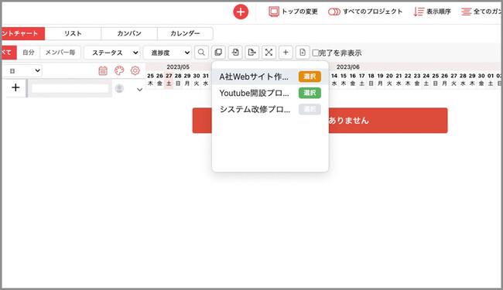Screen dimensions: 503x290
Task: Open the gear settings icon
Action: tap(135, 70)
